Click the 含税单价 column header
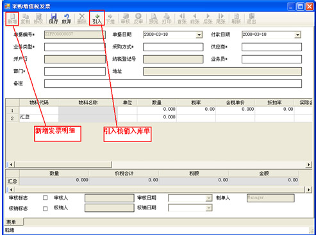The image size is (316, 235). coord(235,102)
